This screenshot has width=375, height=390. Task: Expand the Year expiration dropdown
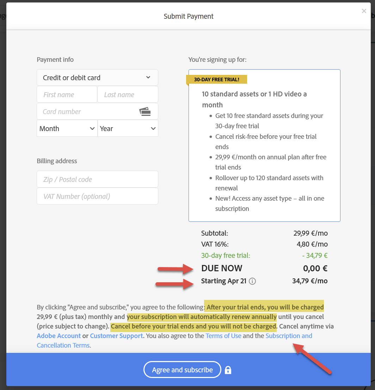click(128, 128)
